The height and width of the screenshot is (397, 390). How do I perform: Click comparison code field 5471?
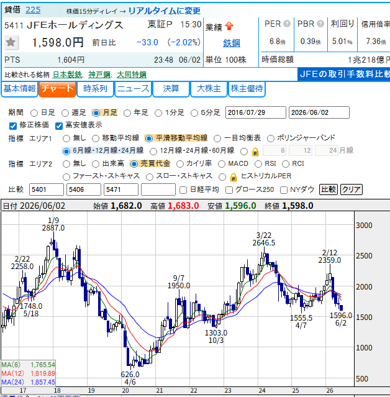click(x=121, y=189)
